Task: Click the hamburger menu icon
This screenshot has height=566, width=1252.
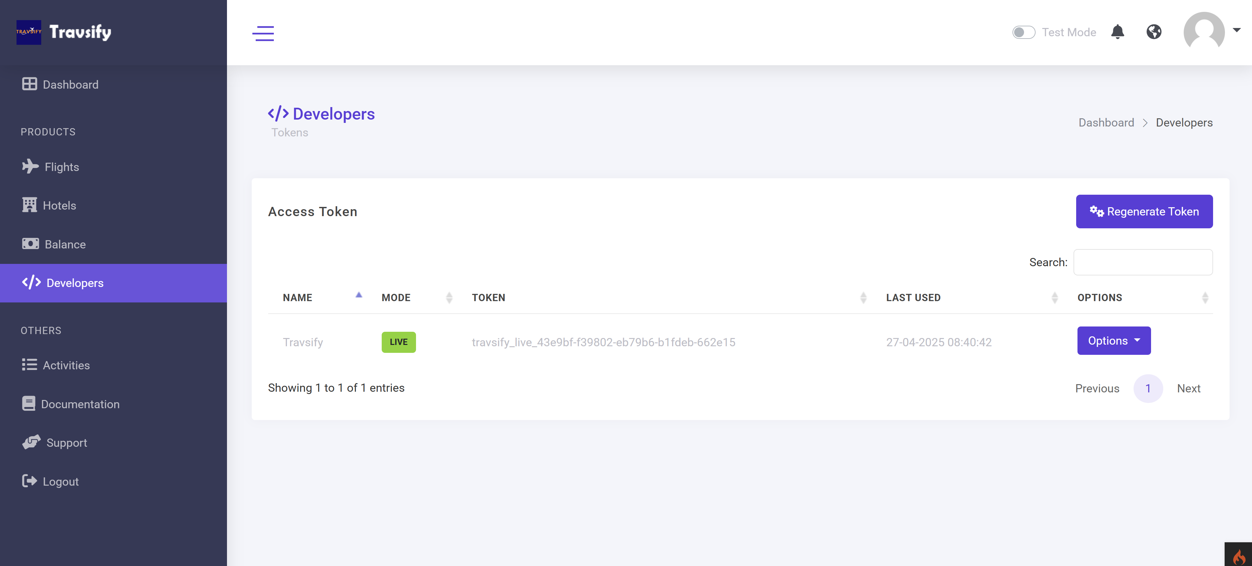Action: pos(263,33)
